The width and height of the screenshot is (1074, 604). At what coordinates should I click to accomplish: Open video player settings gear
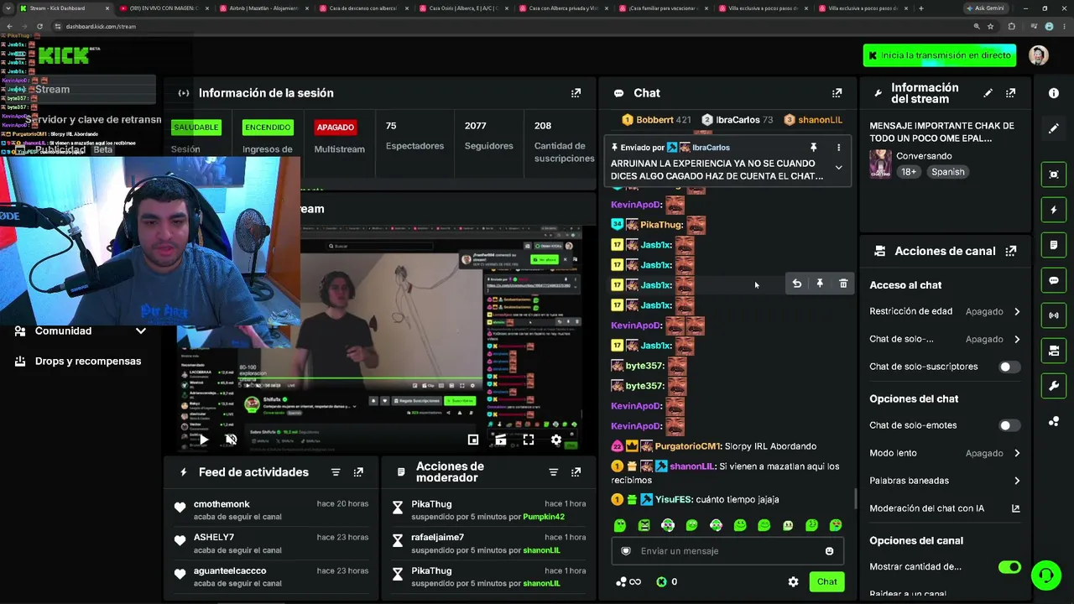click(x=555, y=440)
